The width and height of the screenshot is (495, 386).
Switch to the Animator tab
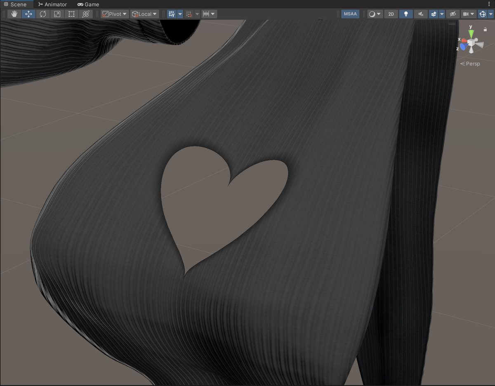tap(52, 4)
